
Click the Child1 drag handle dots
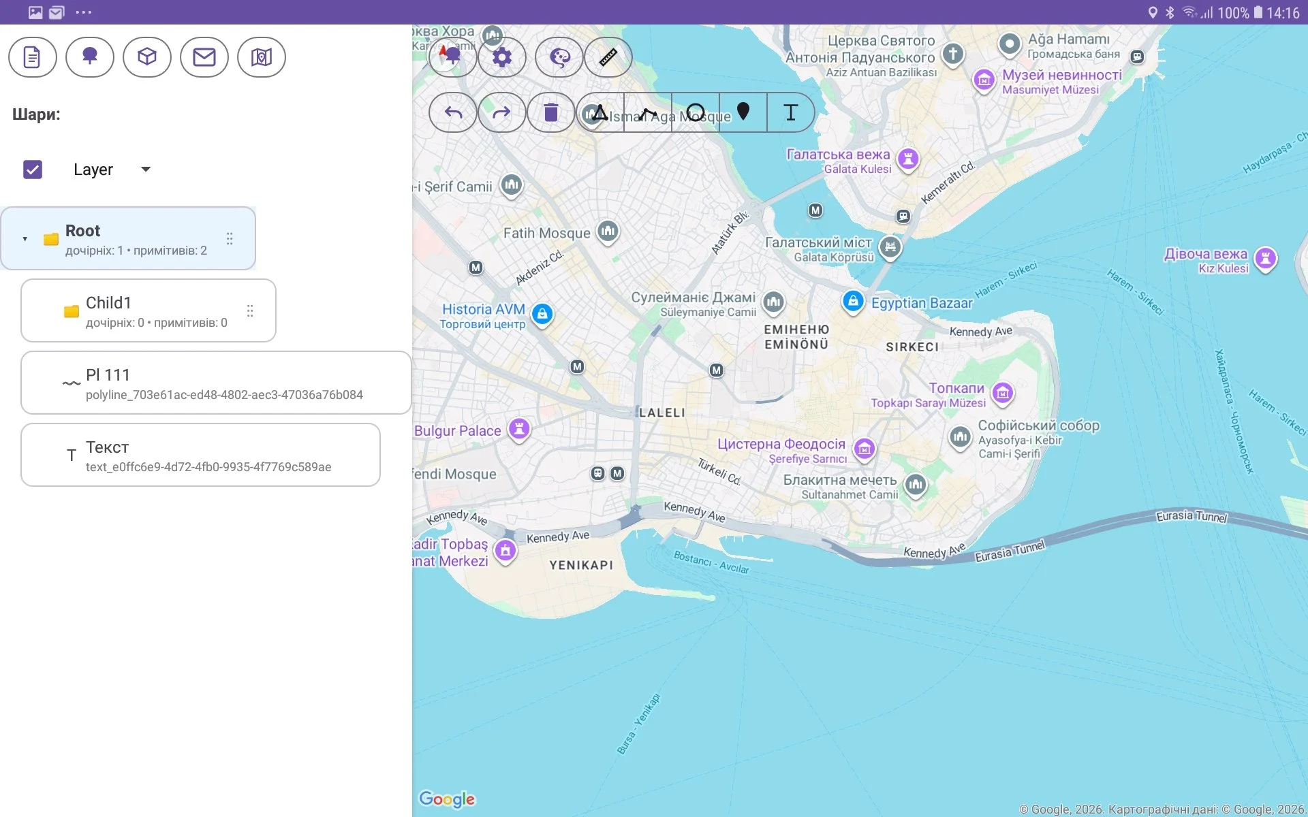click(250, 310)
